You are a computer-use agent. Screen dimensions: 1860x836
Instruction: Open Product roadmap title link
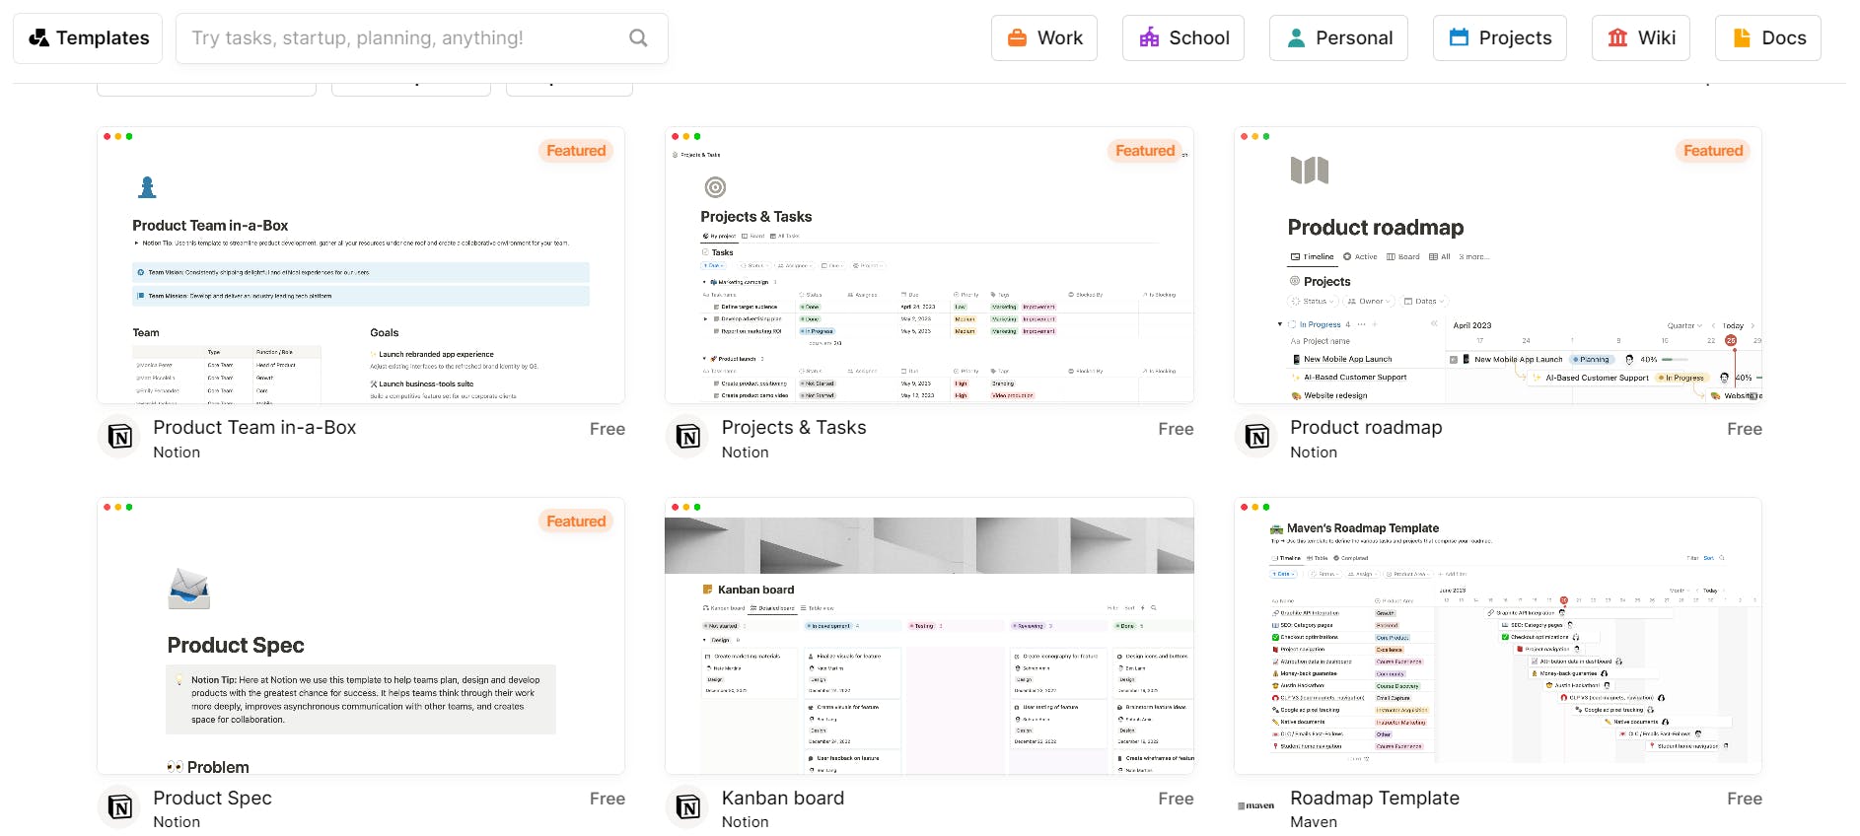(x=1366, y=427)
